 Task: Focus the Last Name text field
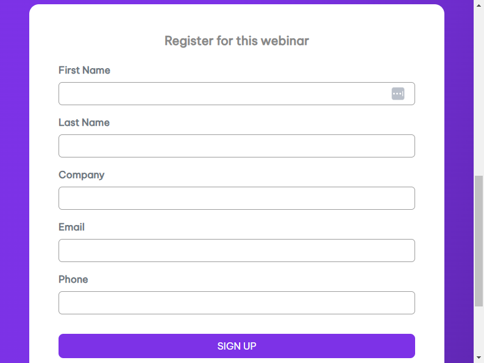pos(237,146)
